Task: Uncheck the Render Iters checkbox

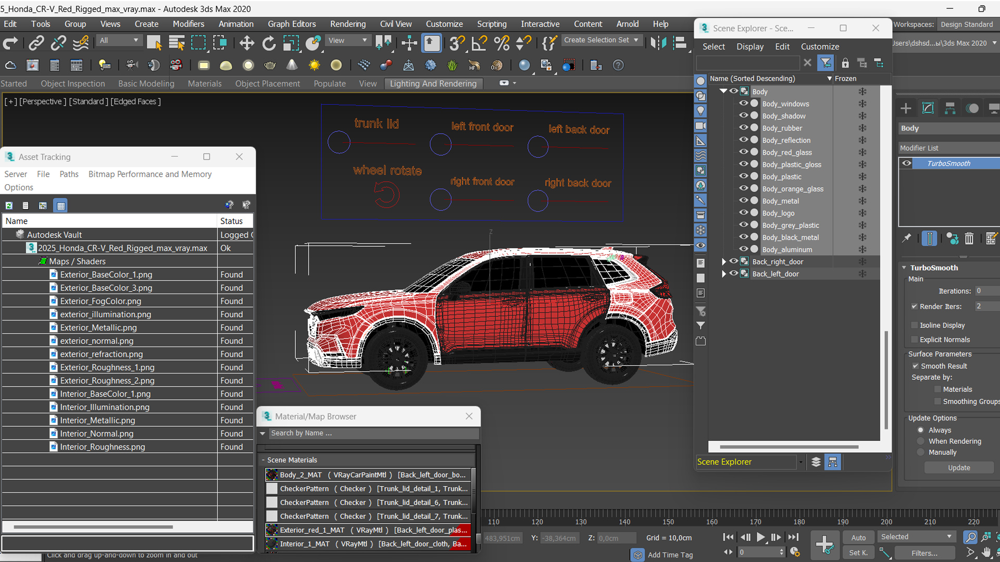Action: click(x=914, y=306)
